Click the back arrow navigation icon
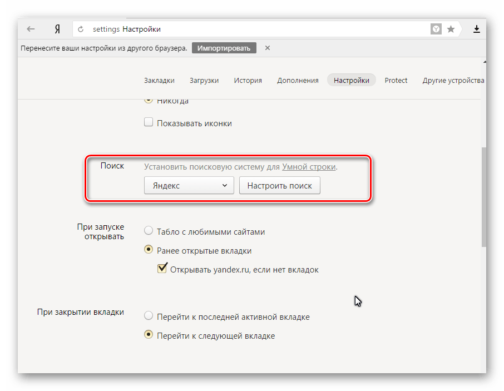 click(x=31, y=29)
